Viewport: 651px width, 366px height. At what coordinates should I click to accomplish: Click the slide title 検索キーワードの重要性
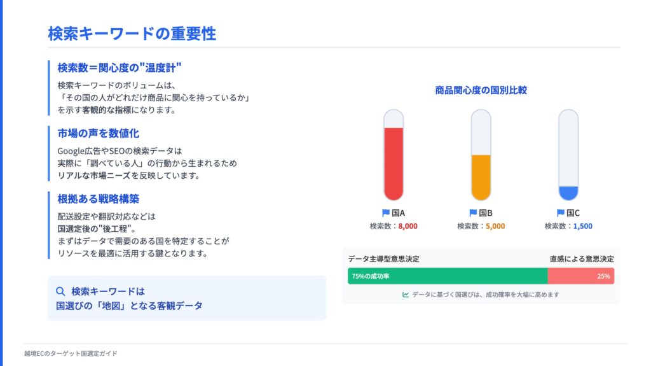coord(132,34)
